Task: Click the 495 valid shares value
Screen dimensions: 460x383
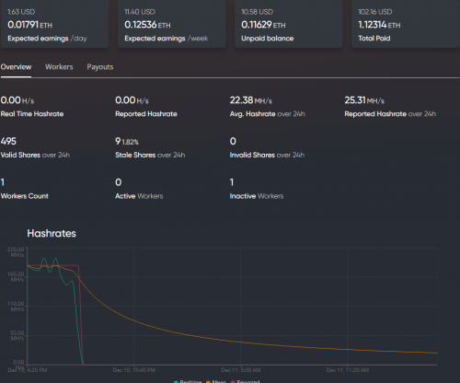Action: click(x=8, y=141)
